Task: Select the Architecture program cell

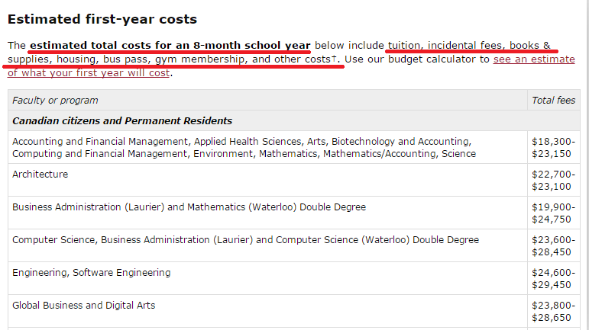Action: 40,174
